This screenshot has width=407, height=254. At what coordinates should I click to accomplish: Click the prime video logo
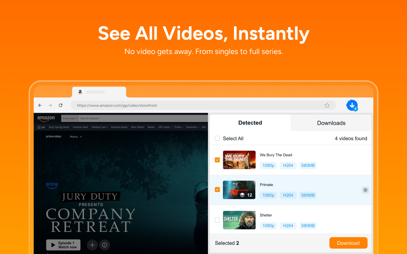[x=54, y=137]
